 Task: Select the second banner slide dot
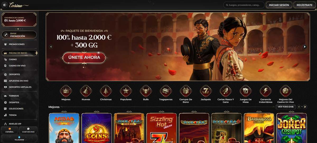[85, 67]
